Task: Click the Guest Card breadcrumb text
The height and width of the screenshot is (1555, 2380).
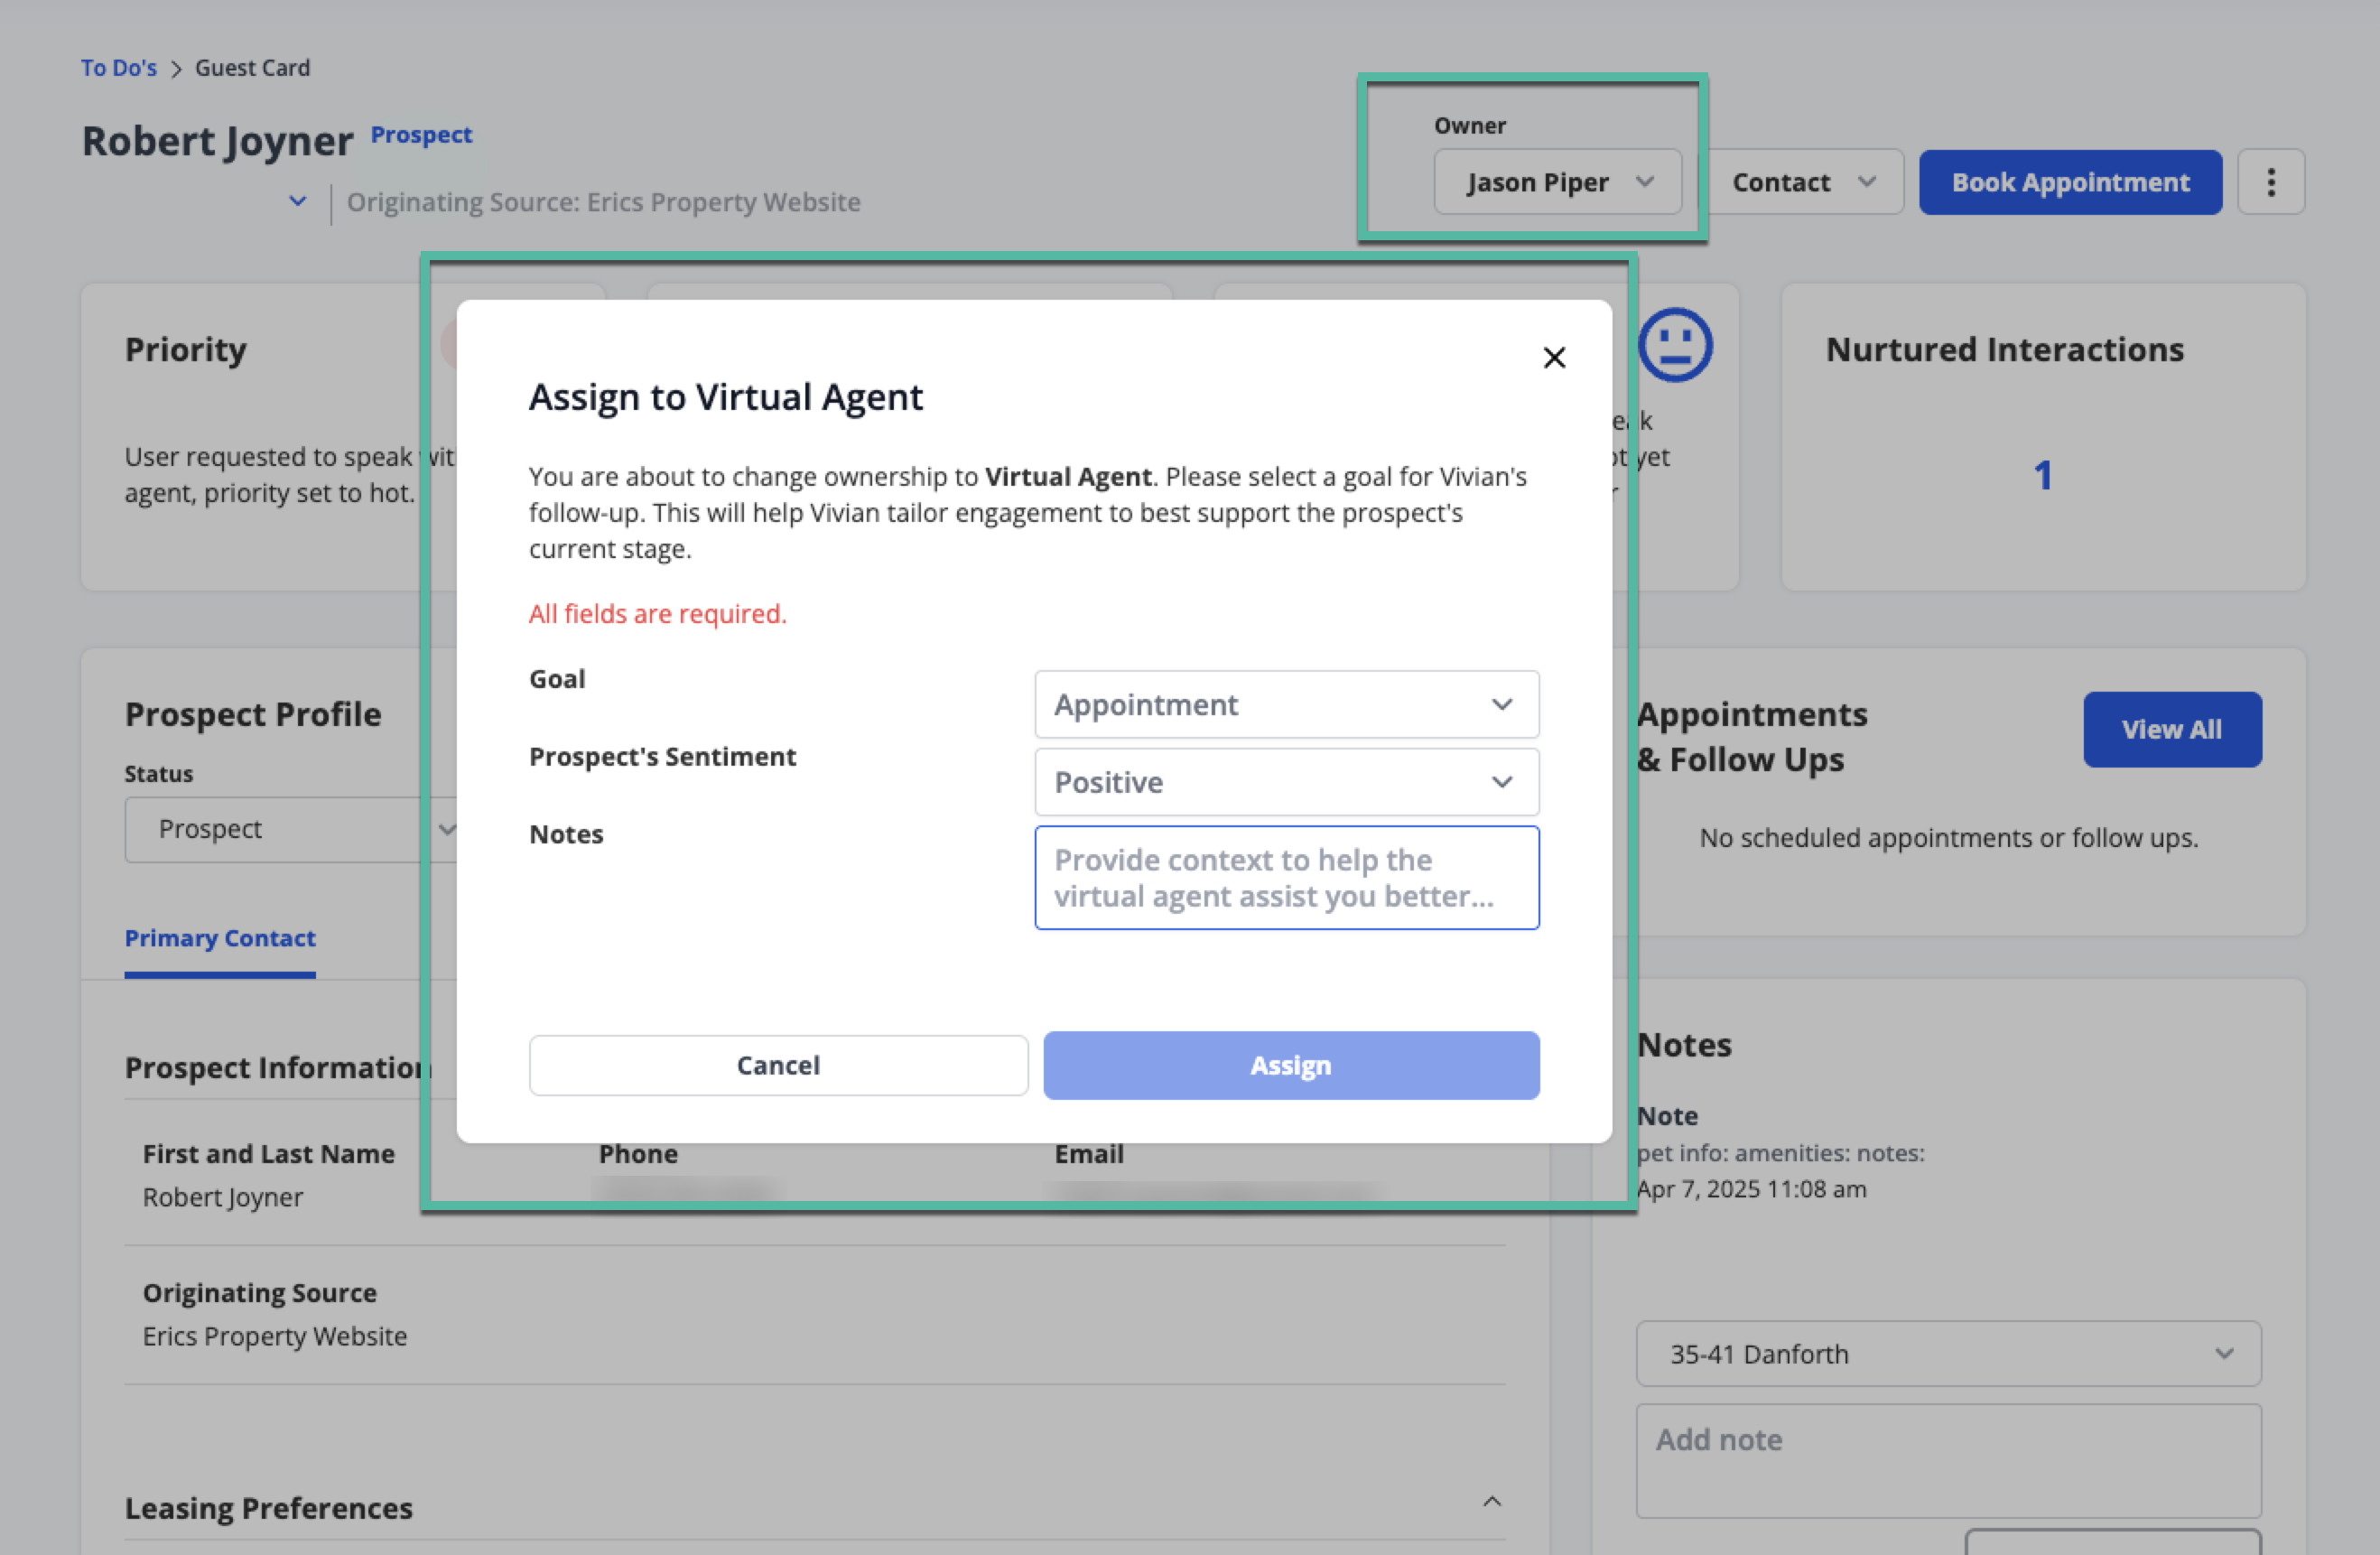Action: click(252, 68)
